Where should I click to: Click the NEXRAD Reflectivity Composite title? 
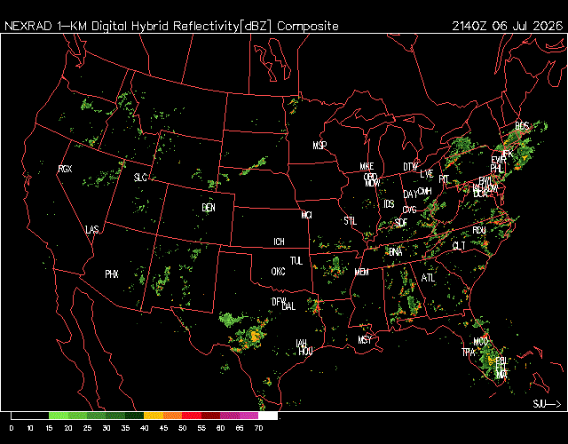click(171, 26)
